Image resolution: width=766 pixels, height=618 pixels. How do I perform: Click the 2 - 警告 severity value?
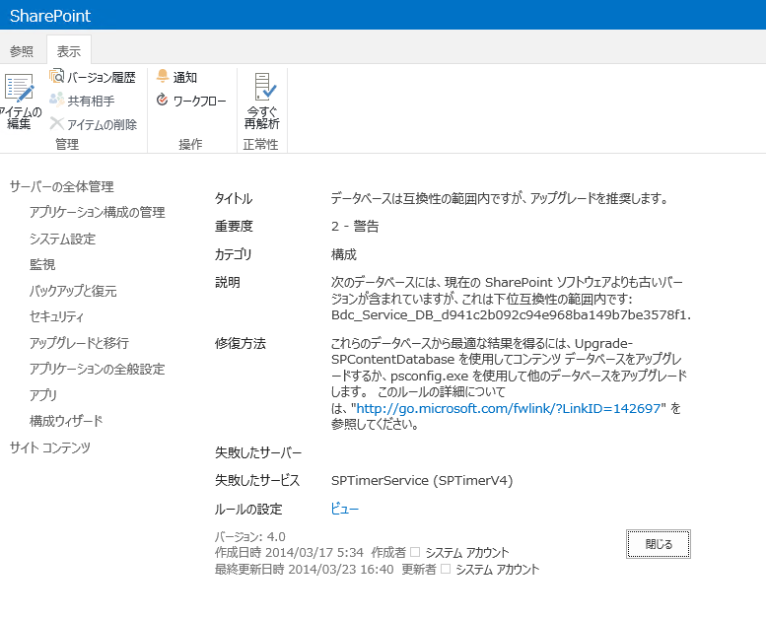(355, 226)
